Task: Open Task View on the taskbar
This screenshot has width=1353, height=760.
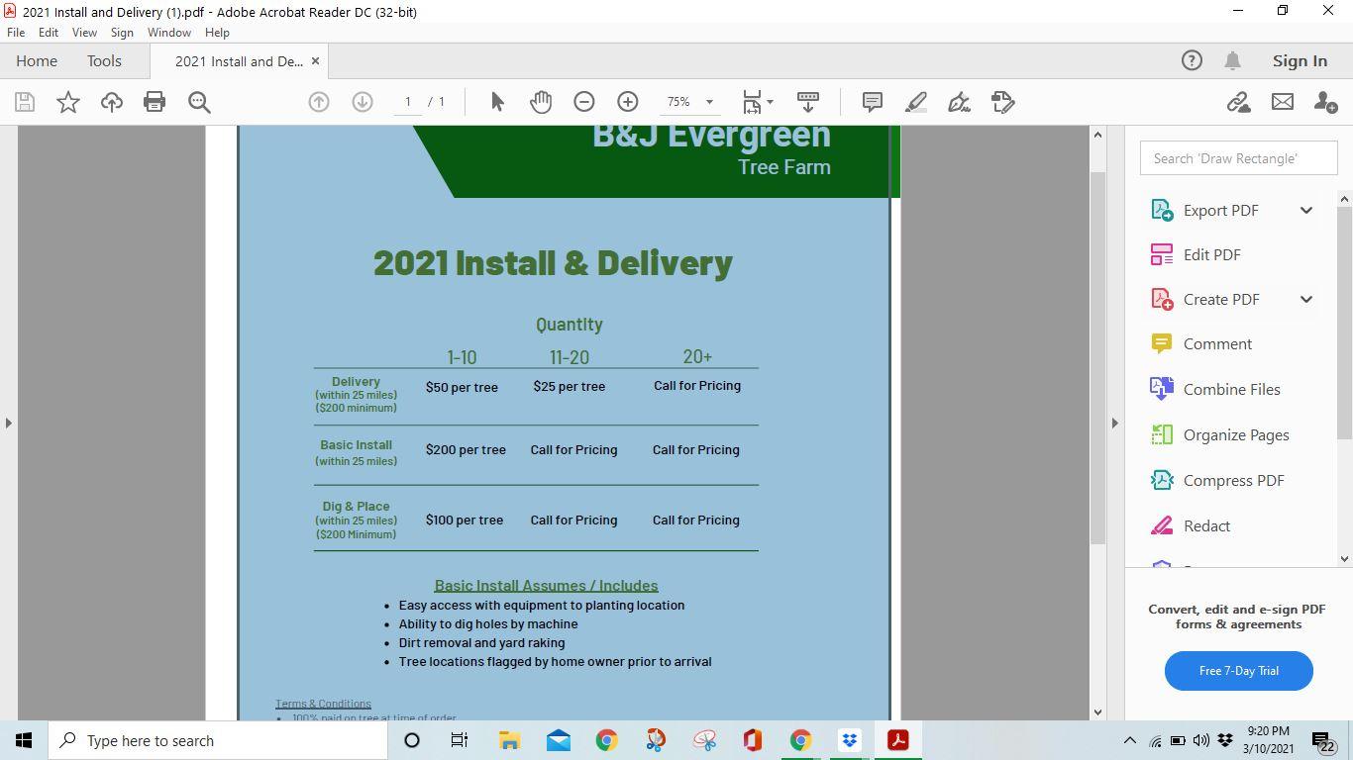Action: click(x=459, y=740)
